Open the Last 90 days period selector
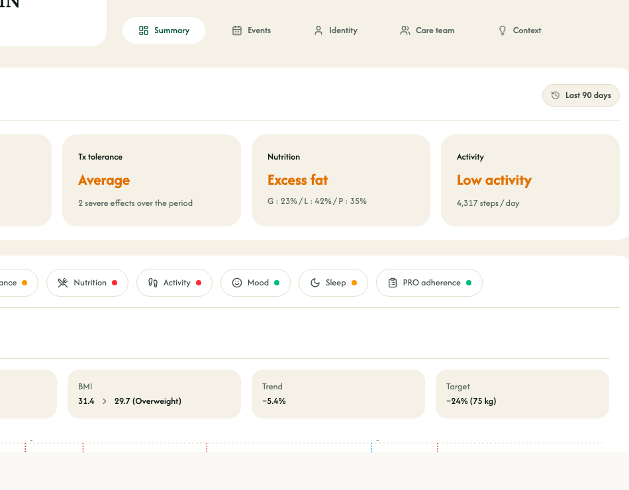 [581, 95]
